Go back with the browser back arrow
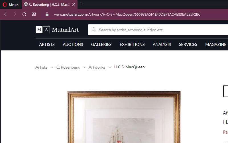 point(5,14)
